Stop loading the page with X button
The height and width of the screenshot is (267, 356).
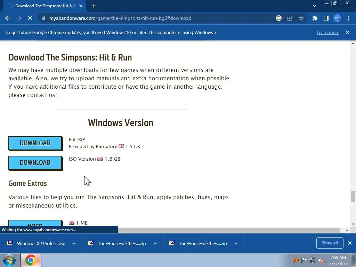click(x=30, y=18)
